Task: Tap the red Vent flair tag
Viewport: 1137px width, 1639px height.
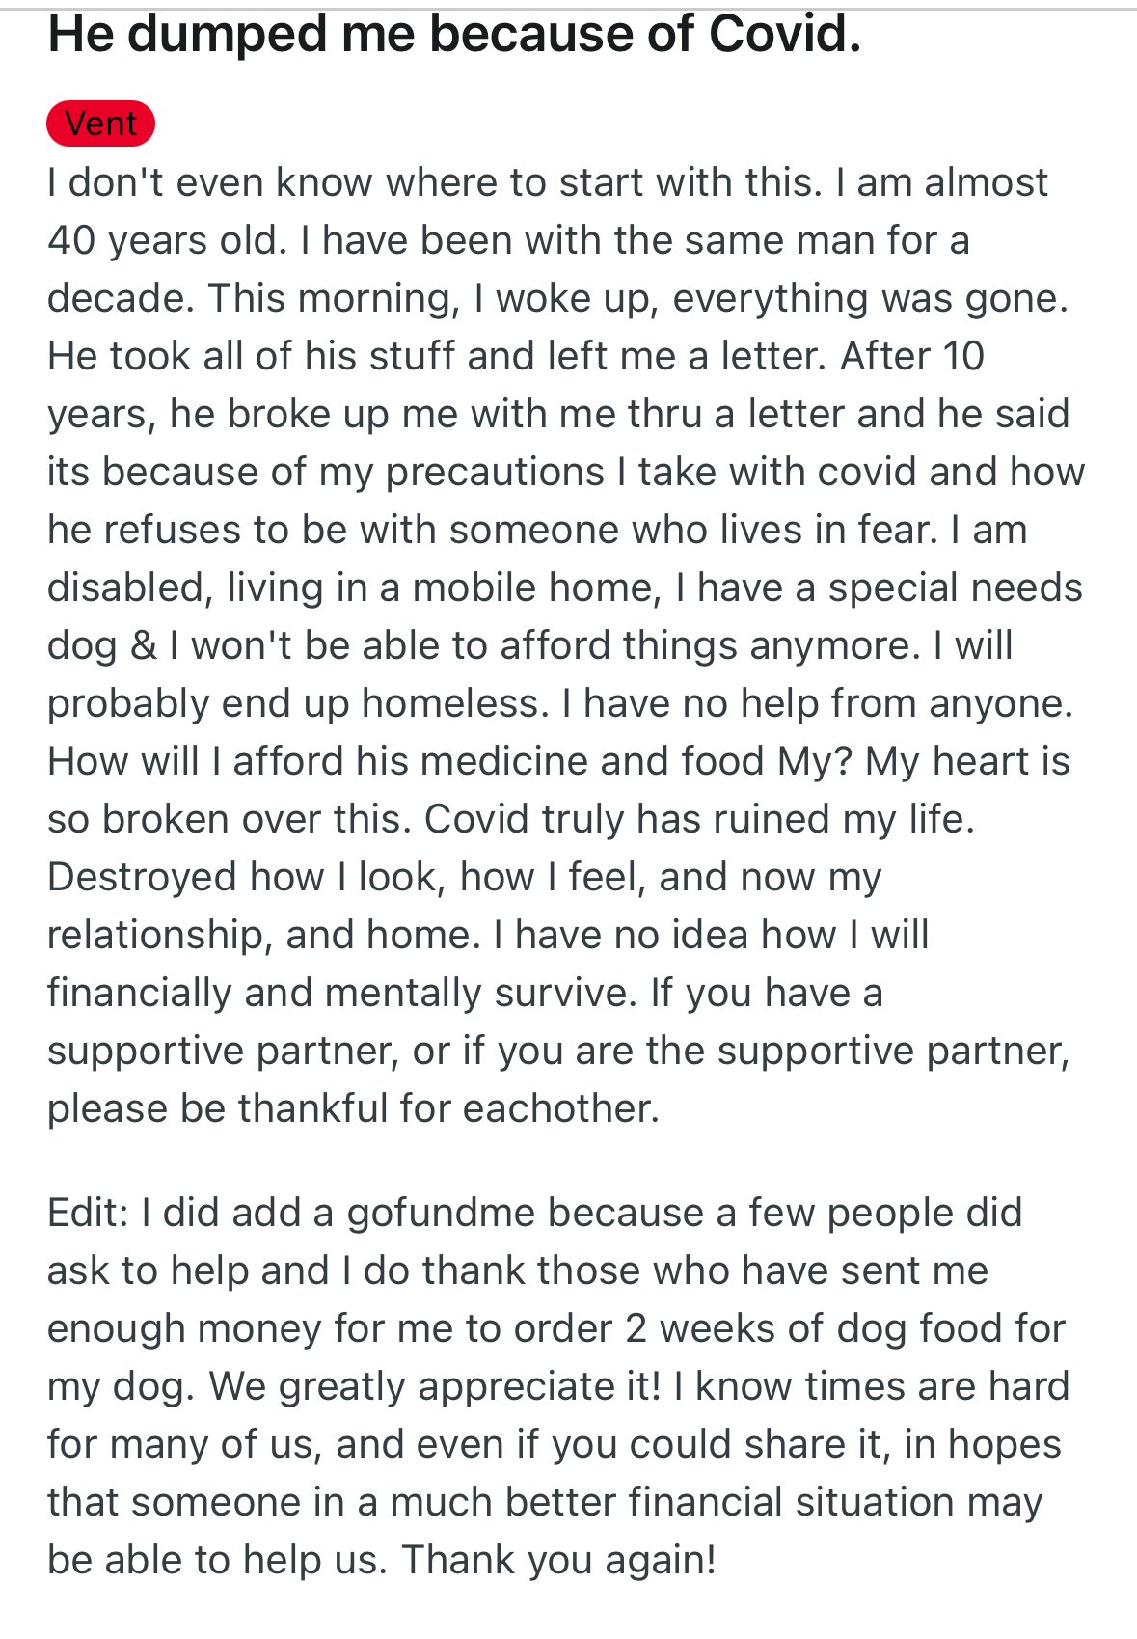Action: [100, 123]
